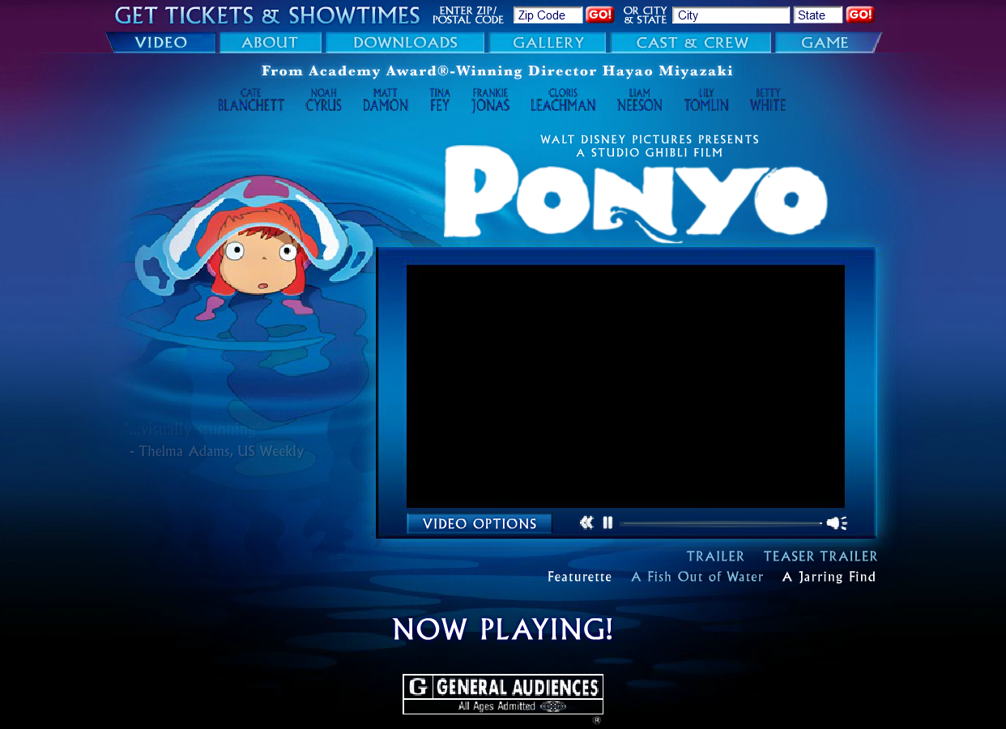Click the Get Tickets & Showtimes heading
Image resolution: width=1006 pixels, height=729 pixels.
click(267, 15)
